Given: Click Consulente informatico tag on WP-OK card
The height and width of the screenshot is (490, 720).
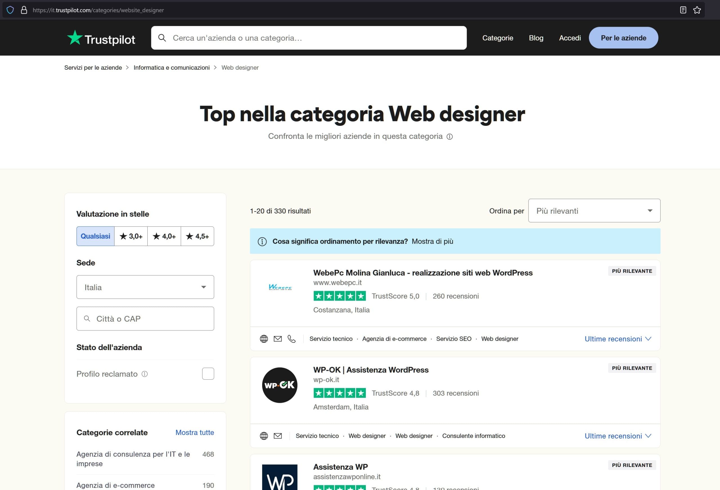Looking at the screenshot, I should 473,436.
